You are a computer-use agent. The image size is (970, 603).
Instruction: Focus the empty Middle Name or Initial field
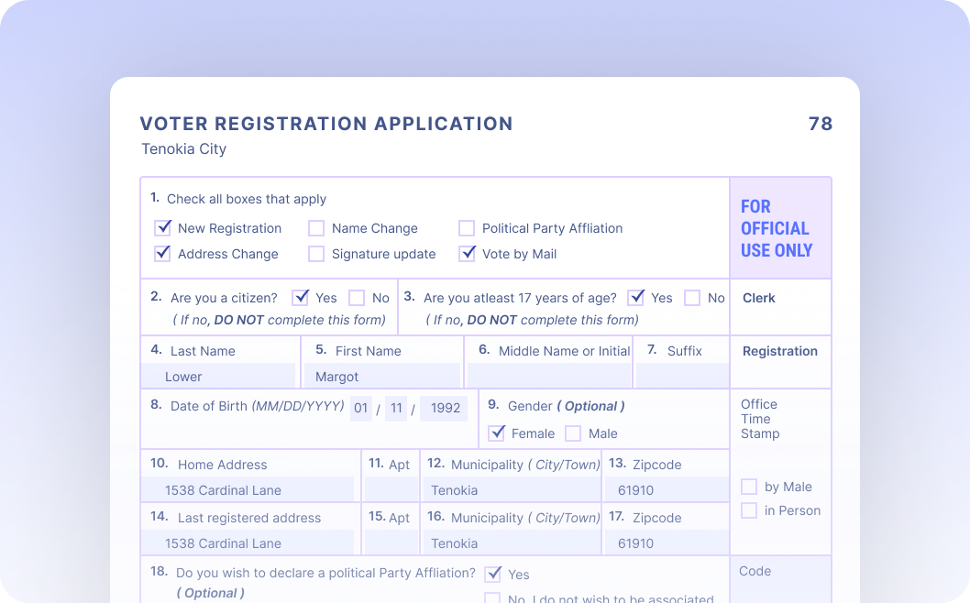[x=548, y=377]
